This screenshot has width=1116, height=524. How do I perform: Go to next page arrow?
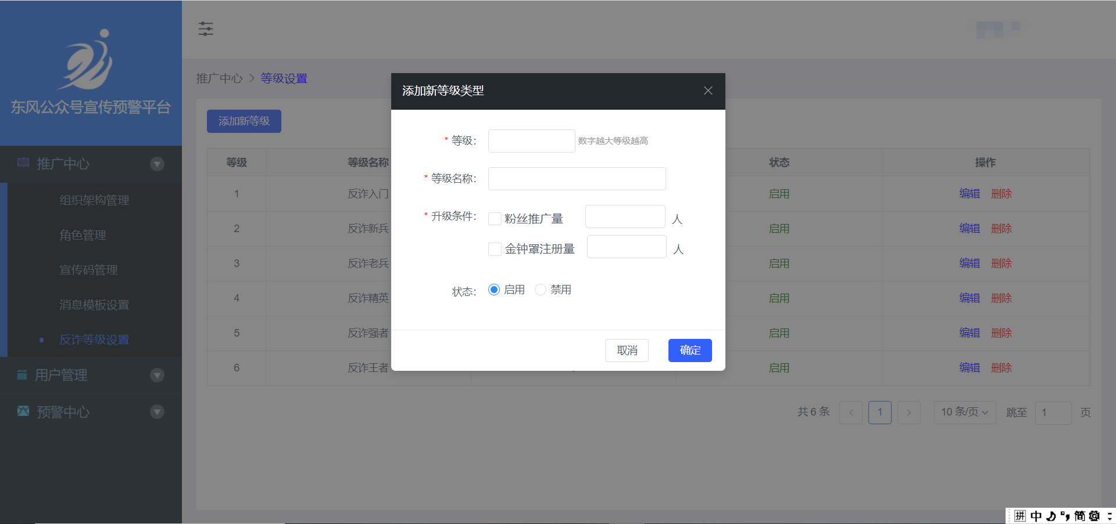pos(909,413)
